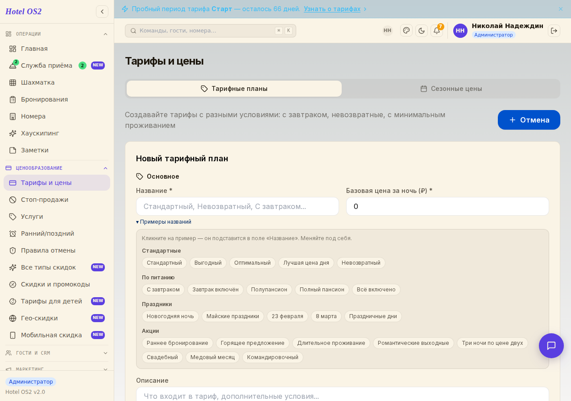Image resolution: width=571 pixels, height=401 pixels.
Task: Pick the Выгодный name example chip
Action: (208, 263)
